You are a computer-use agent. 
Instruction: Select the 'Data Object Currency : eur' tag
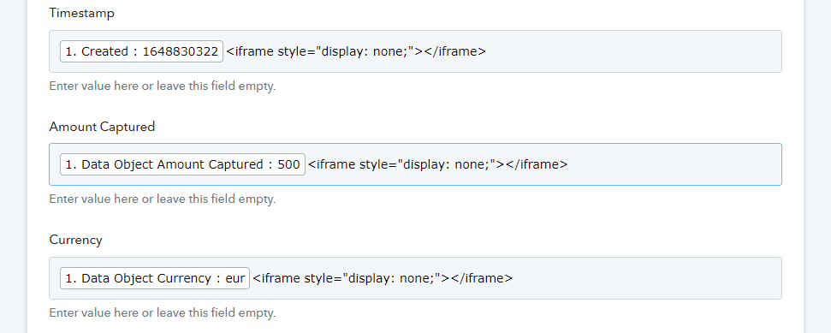[155, 278]
